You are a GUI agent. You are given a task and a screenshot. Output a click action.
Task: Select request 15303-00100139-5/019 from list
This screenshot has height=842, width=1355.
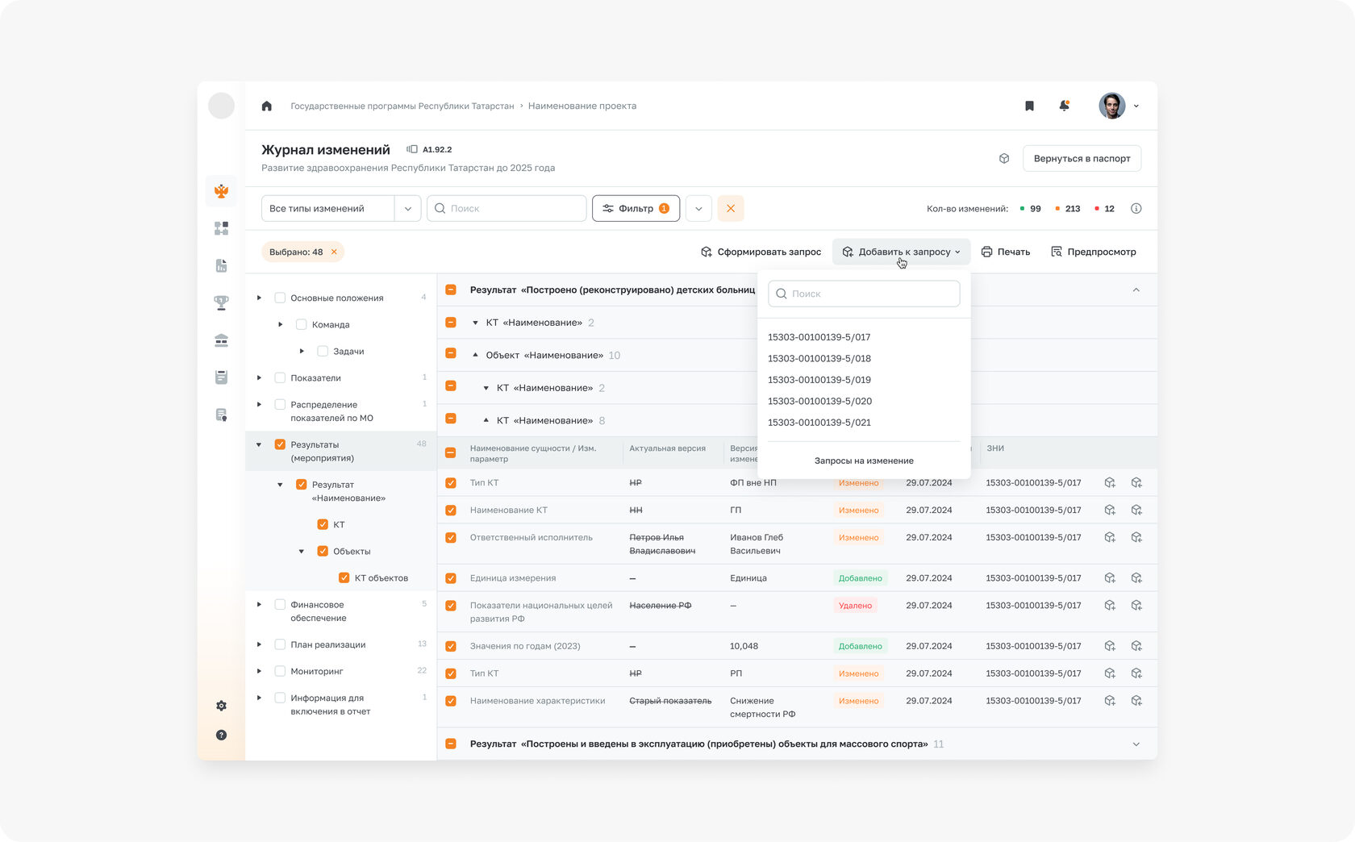point(819,380)
